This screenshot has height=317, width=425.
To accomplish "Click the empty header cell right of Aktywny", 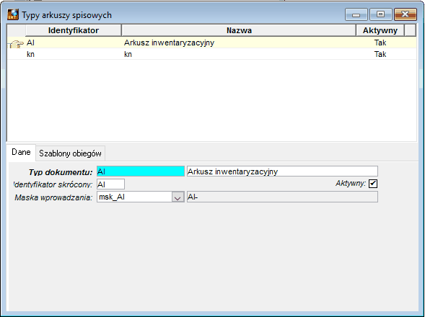I will (x=411, y=30).
